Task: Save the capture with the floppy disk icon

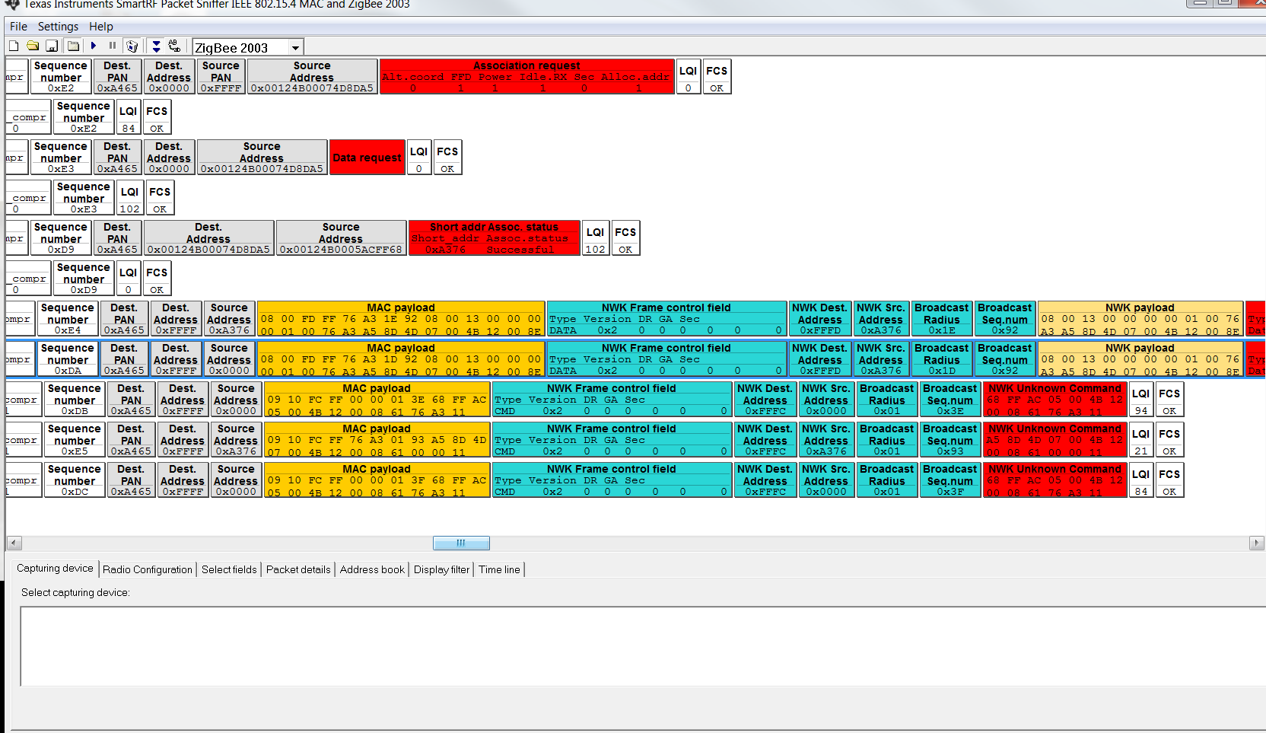Action: (52, 46)
